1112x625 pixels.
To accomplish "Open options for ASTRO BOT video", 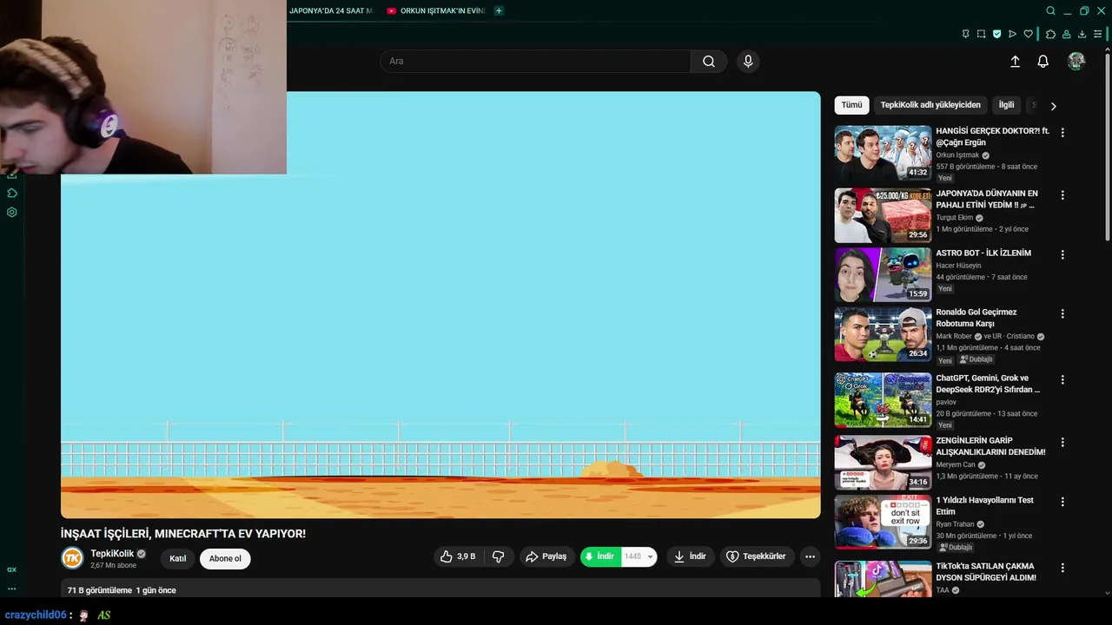I will pos(1062,255).
